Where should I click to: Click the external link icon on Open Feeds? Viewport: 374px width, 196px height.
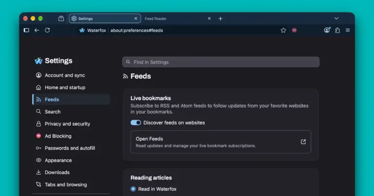tap(303, 142)
